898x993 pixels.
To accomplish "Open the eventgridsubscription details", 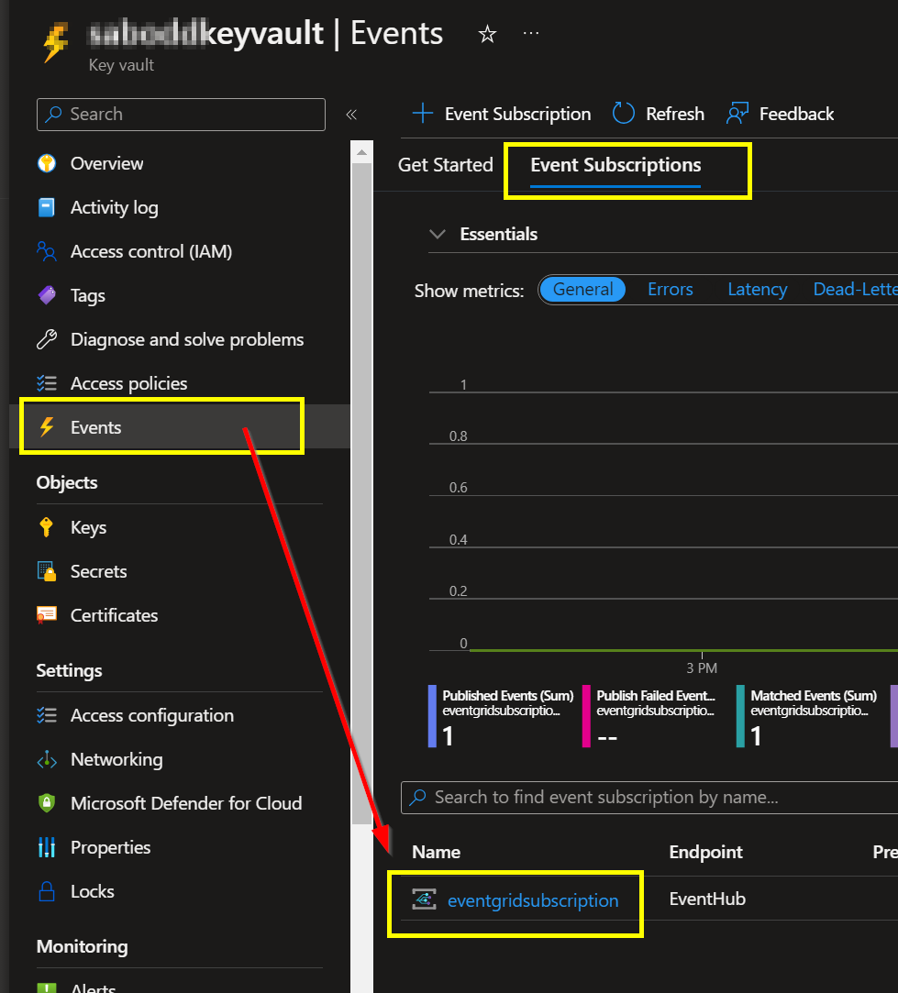I will 532,900.
